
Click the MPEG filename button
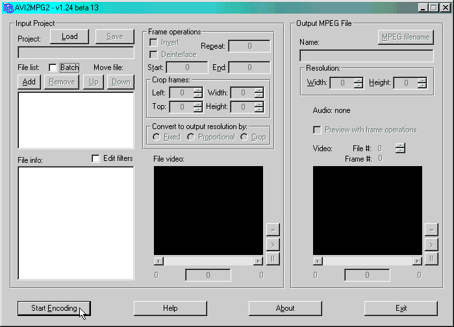pos(406,37)
